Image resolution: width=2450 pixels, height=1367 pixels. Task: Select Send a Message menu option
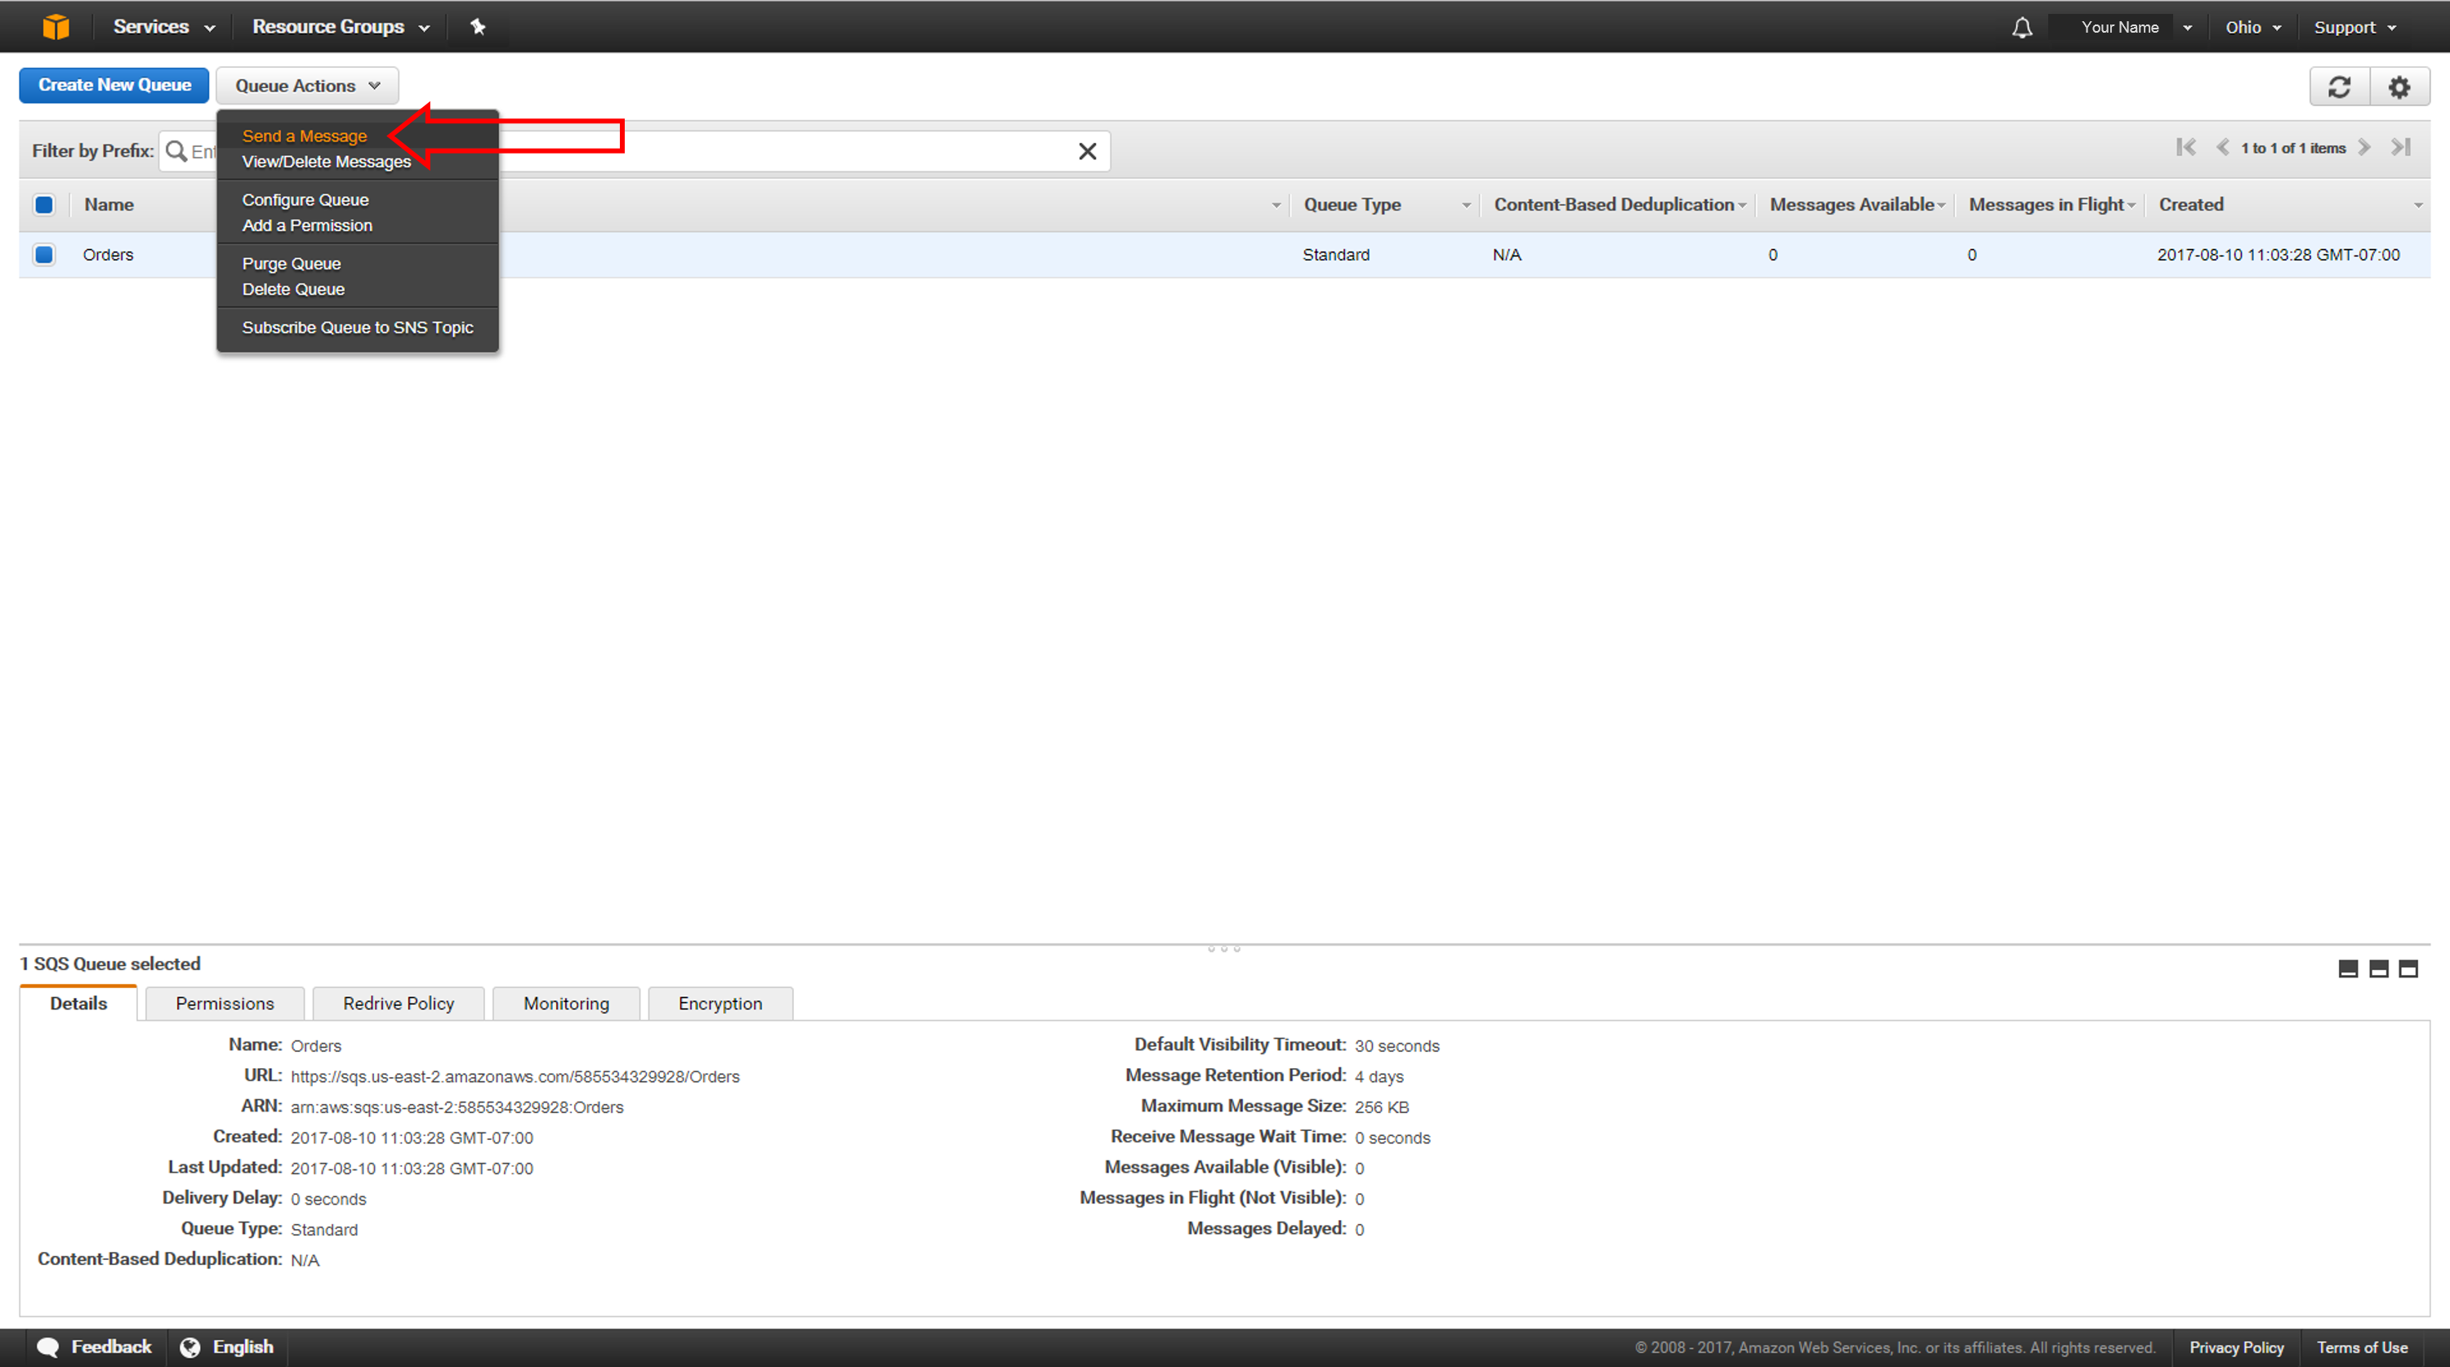(x=303, y=136)
